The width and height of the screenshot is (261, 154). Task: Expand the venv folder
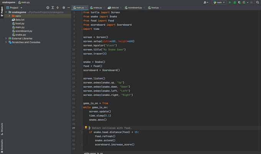pyautogui.click(x=9, y=16)
